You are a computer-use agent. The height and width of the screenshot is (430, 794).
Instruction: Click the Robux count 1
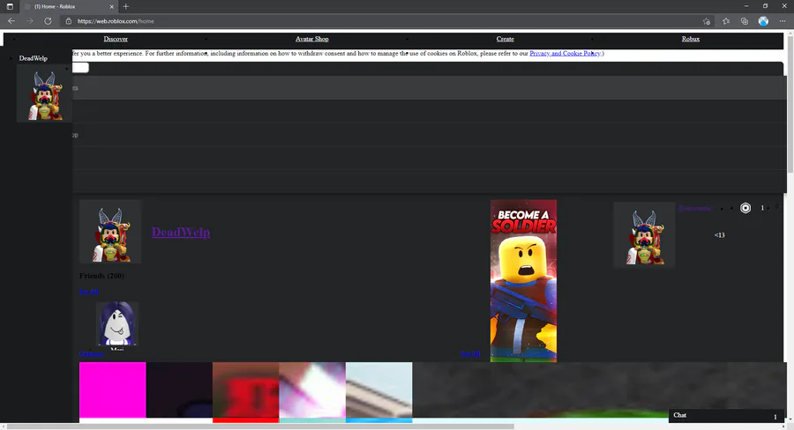[762, 208]
